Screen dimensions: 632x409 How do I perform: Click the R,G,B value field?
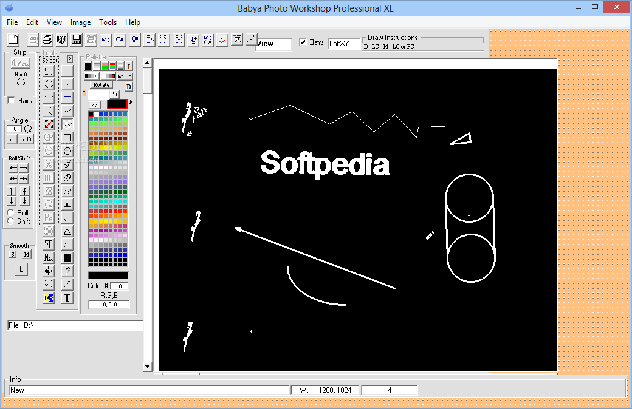109,305
